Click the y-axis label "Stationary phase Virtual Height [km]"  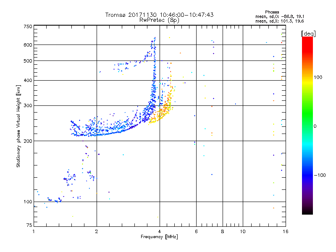(x=18, y=126)
